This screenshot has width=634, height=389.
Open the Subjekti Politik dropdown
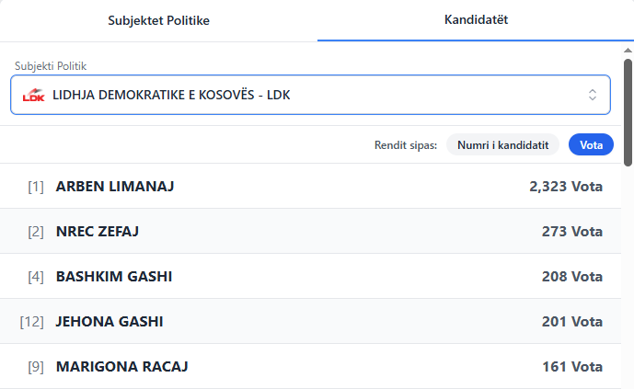309,95
